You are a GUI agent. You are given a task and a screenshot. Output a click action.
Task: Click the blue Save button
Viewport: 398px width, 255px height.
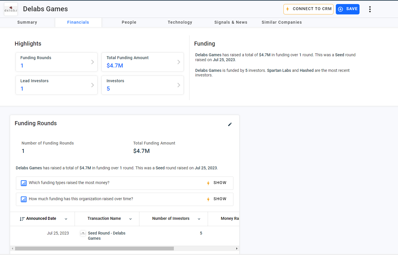click(x=347, y=9)
